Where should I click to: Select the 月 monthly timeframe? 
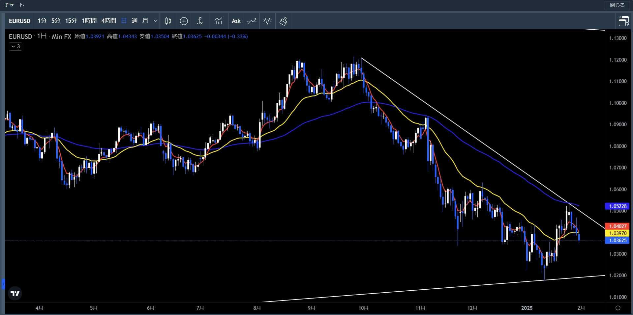point(145,21)
